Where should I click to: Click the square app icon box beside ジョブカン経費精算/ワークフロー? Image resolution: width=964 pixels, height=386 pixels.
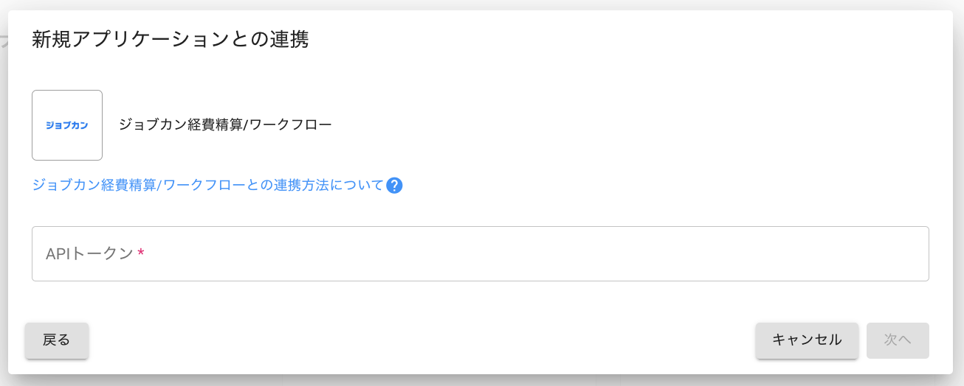(67, 125)
